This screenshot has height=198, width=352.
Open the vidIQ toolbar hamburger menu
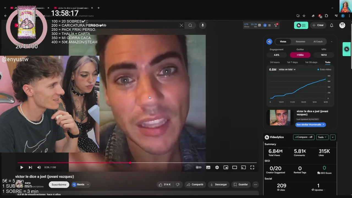pos(269,25)
